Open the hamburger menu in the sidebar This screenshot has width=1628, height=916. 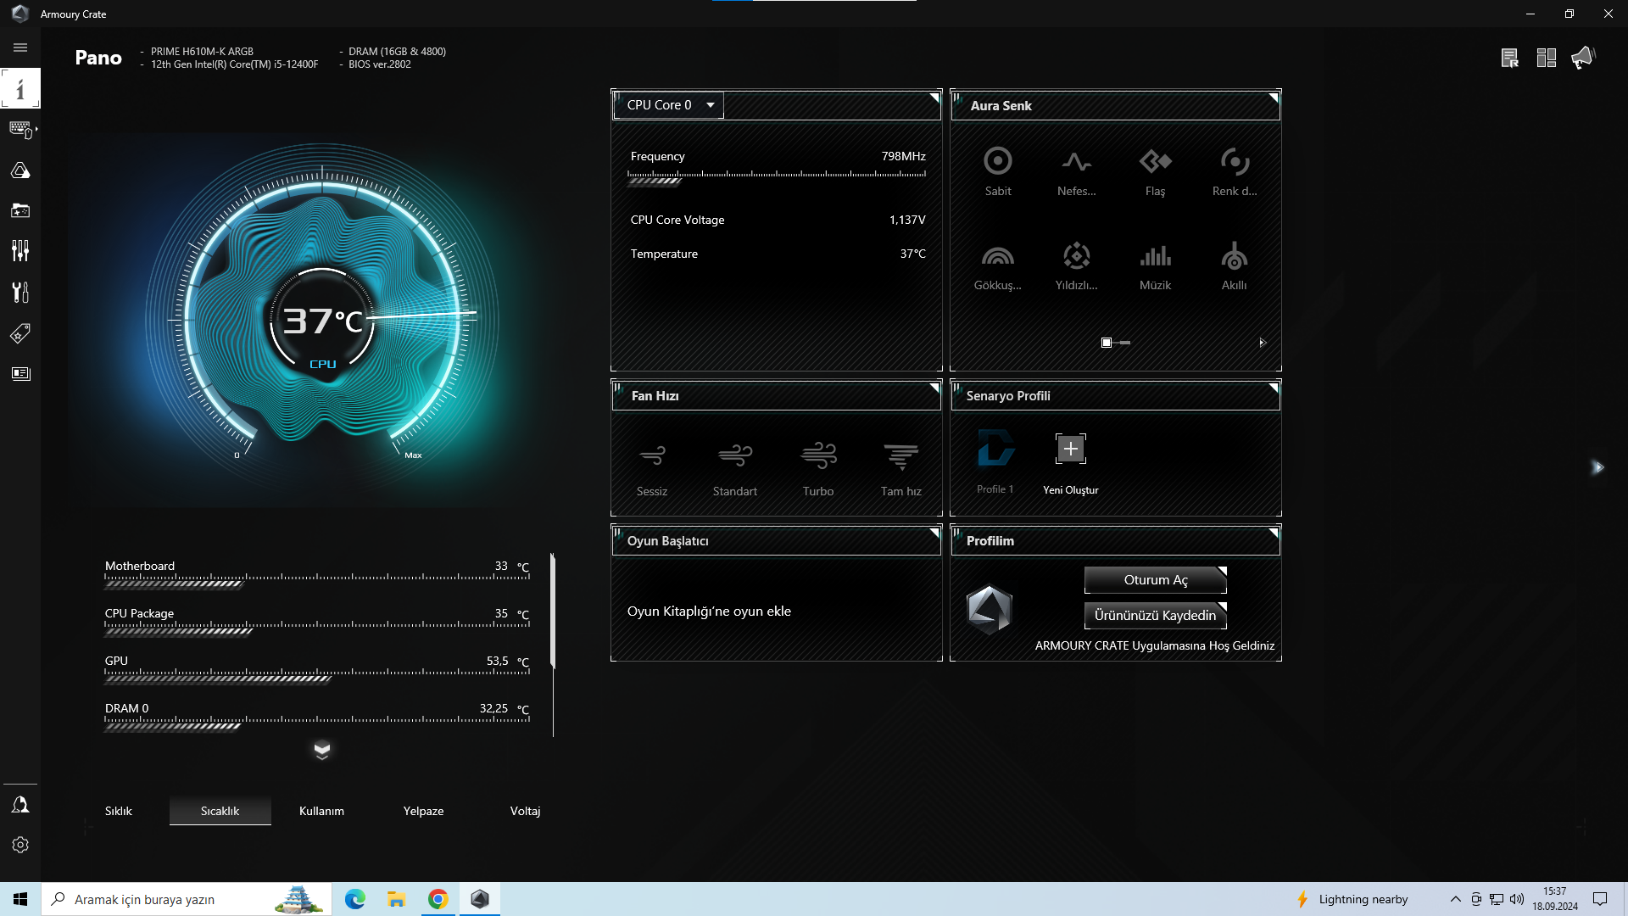click(20, 48)
